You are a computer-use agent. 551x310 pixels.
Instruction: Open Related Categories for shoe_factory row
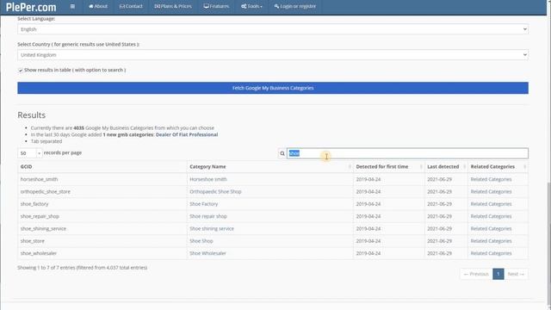491,204
